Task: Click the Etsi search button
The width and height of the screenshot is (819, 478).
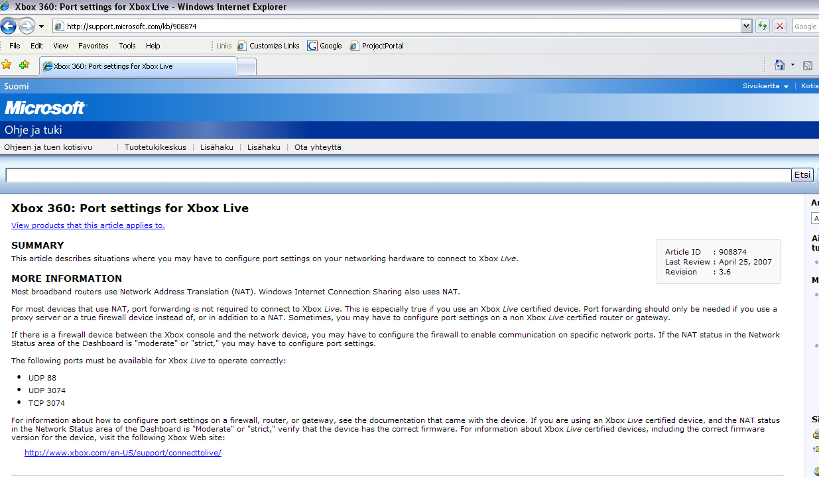Action: point(802,175)
